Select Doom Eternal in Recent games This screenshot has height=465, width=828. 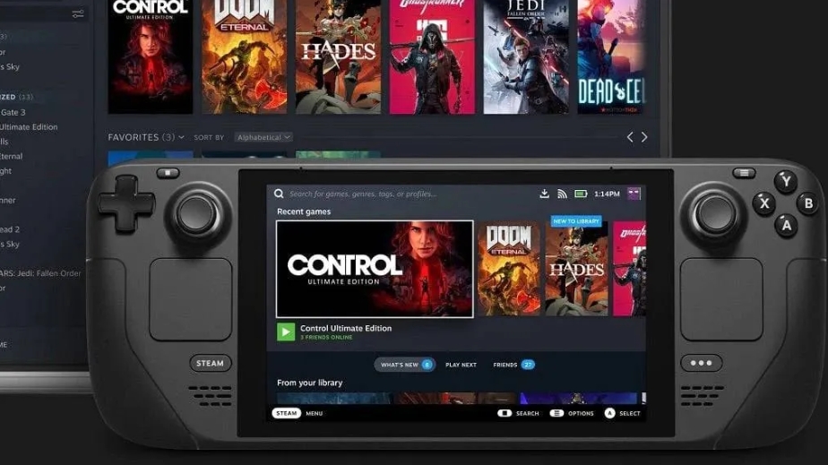click(508, 269)
